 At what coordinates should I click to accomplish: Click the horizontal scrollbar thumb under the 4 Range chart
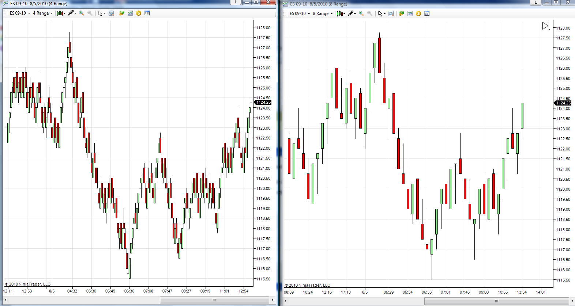[214, 300]
